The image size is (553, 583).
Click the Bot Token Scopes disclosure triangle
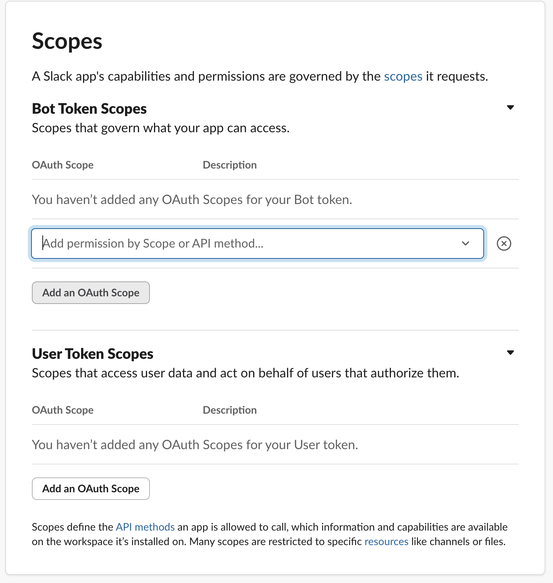(510, 107)
